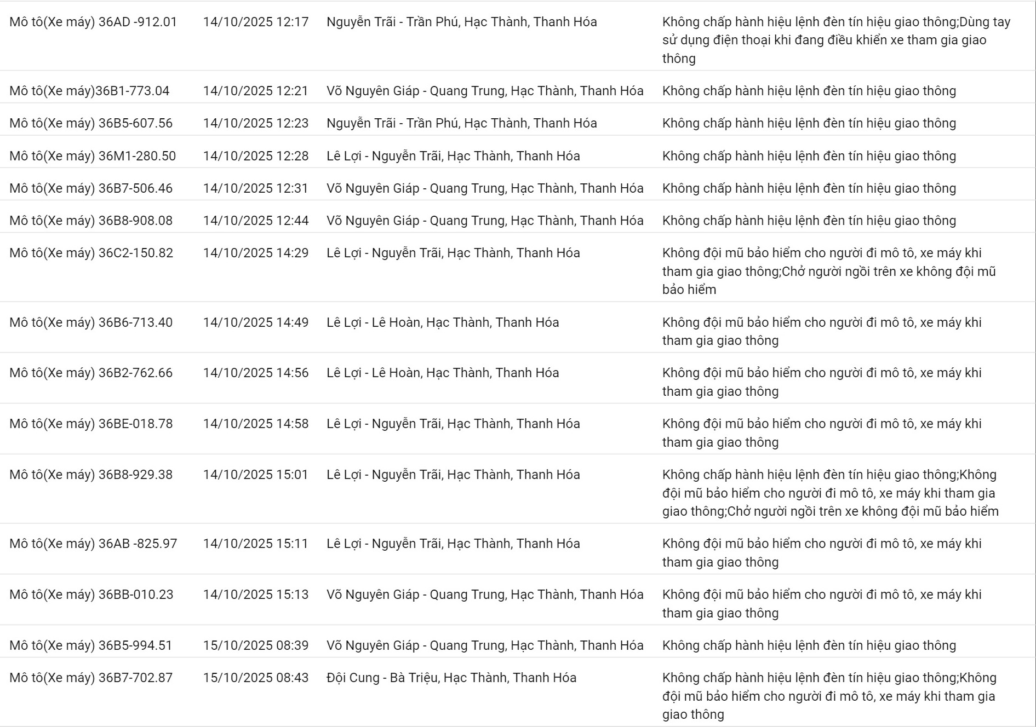The width and height of the screenshot is (1036, 727).
Task: Click the timestamp 14/10/2025 12:23
Action: pyautogui.click(x=255, y=123)
